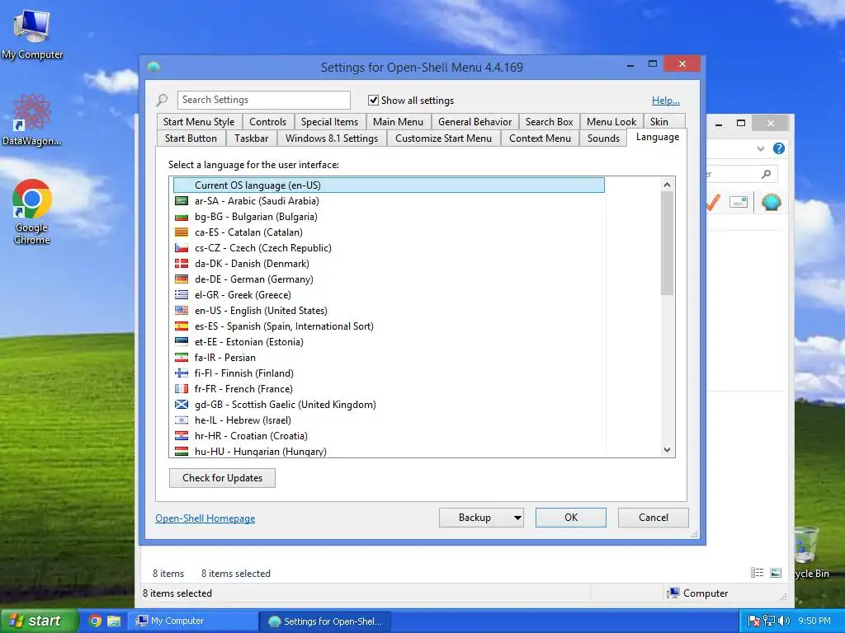Click the Czech Republic flag icon
The height and width of the screenshot is (633, 845).
coord(182,247)
